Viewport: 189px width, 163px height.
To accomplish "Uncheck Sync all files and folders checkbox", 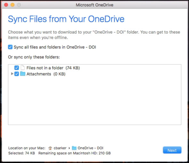I will point(10,47).
